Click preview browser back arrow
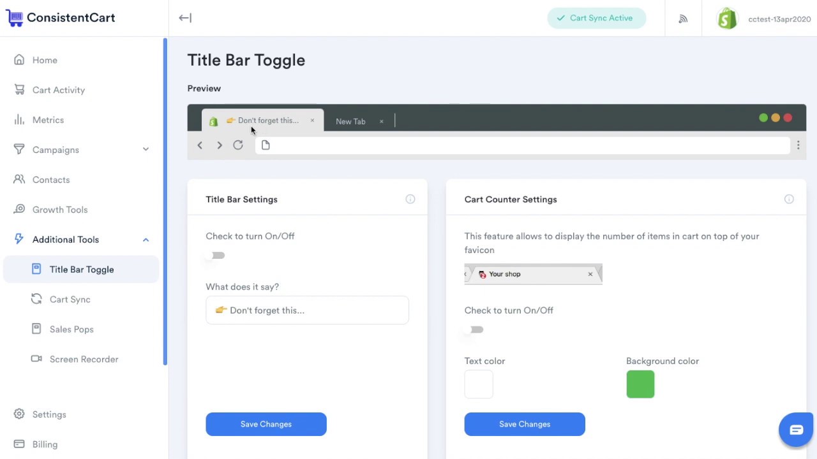Screen dimensions: 817x459 pos(200,145)
